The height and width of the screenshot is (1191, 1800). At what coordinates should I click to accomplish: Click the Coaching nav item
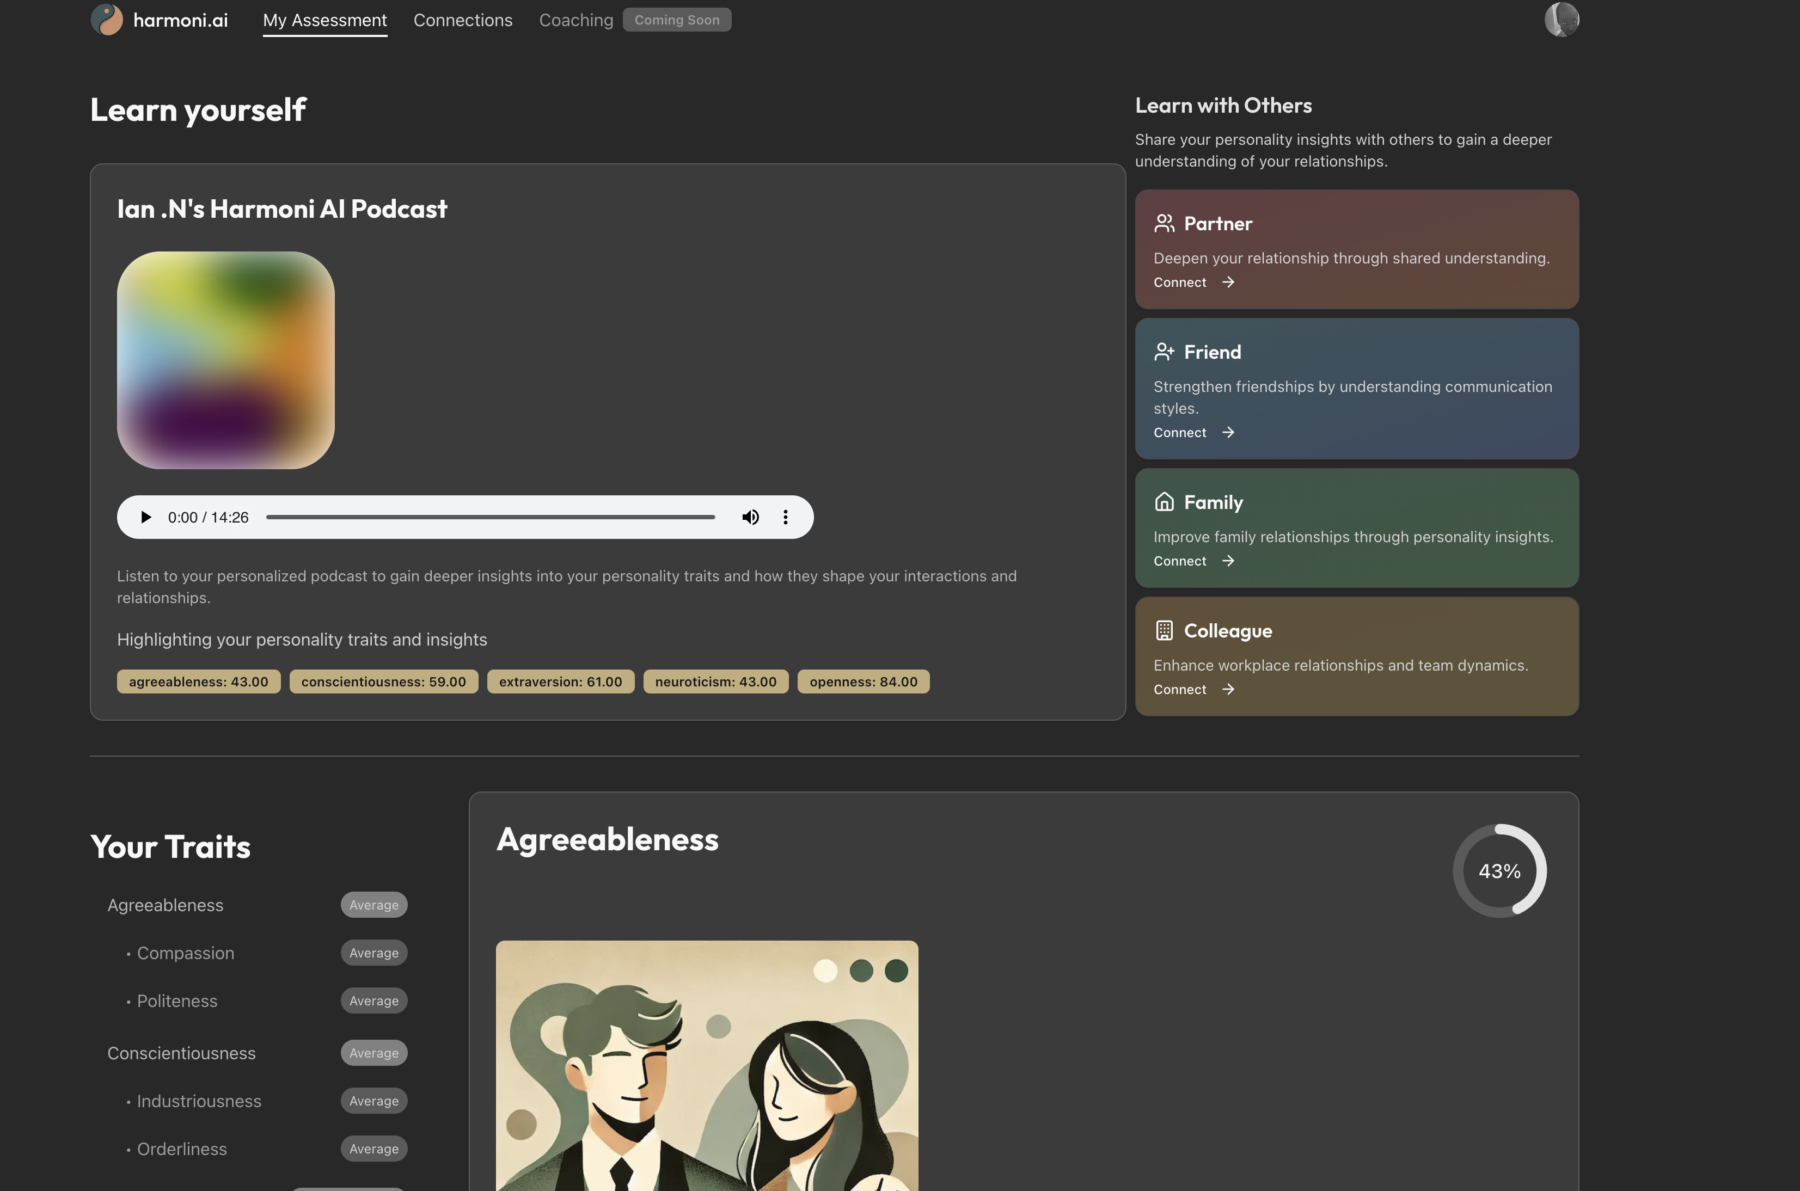coord(575,21)
